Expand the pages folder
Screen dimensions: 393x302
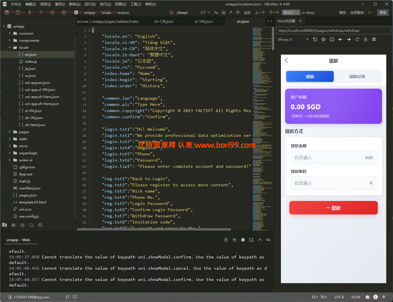(10, 132)
